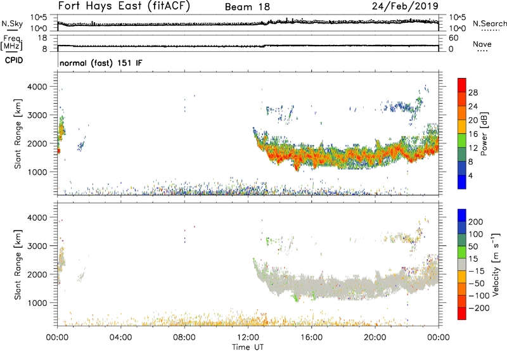Click the "Velocity [m s-1]" colorbar label

(x=496, y=264)
